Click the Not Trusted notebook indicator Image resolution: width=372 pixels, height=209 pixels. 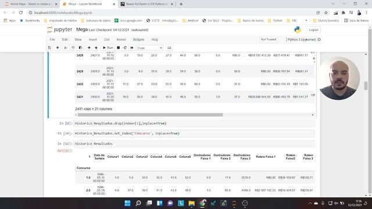269,39
